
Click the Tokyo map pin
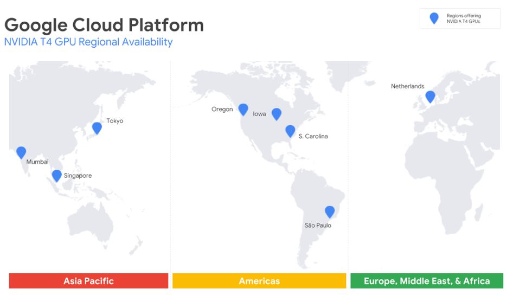97,128
